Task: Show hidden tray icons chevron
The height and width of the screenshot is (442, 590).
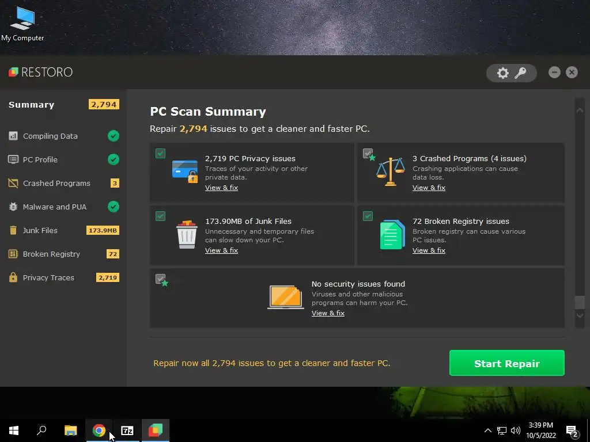Action: click(487, 430)
